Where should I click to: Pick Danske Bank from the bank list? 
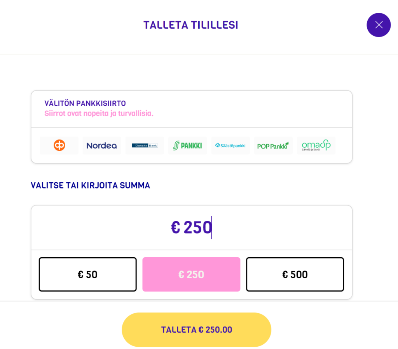tap(145, 145)
